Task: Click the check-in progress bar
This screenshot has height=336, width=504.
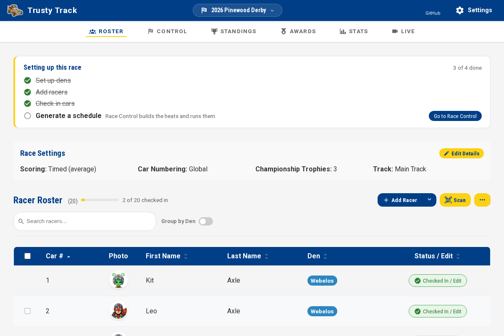Action: [x=100, y=200]
